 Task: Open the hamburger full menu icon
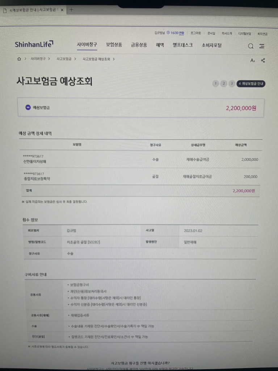point(262,46)
